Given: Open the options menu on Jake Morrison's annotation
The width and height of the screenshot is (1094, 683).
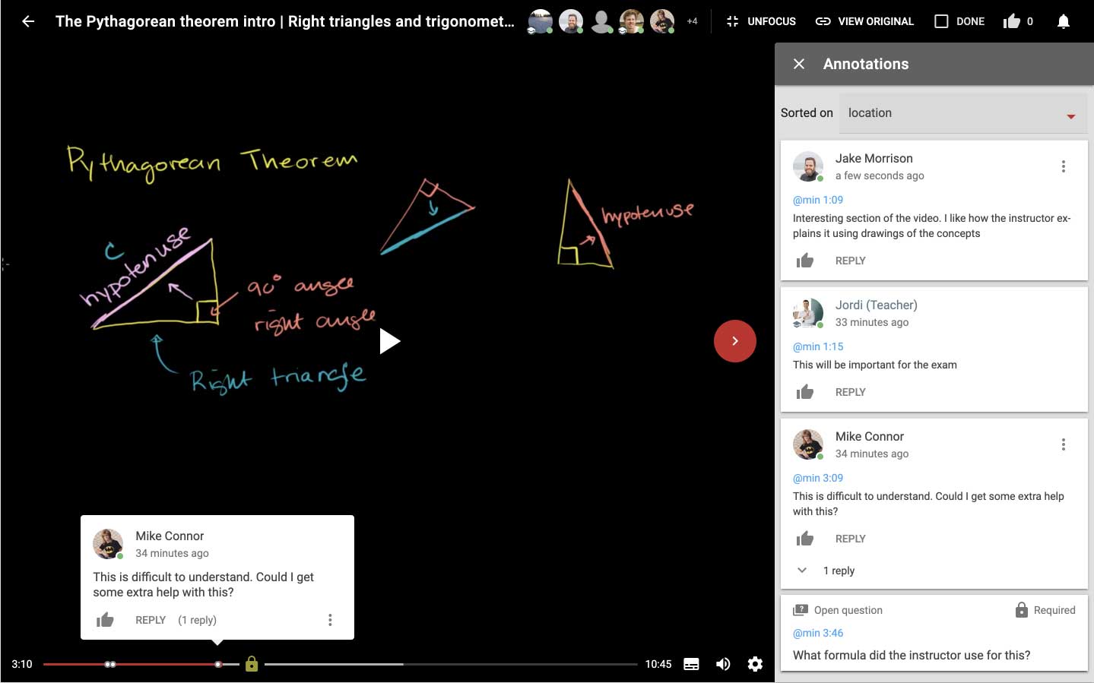Looking at the screenshot, I should (1063, 166).
